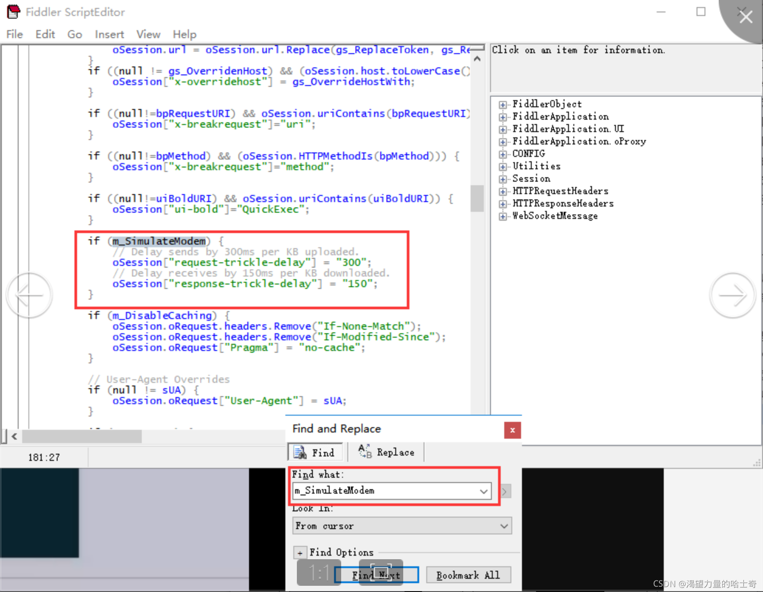
Task: Click the Find tab's document search icon
Action: (x=300, y=452)
